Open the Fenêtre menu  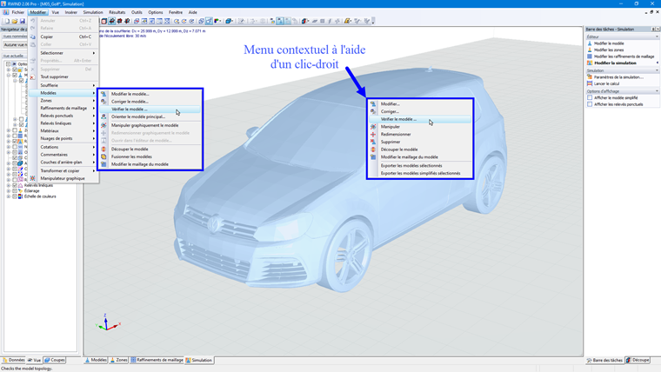[176, 12]
